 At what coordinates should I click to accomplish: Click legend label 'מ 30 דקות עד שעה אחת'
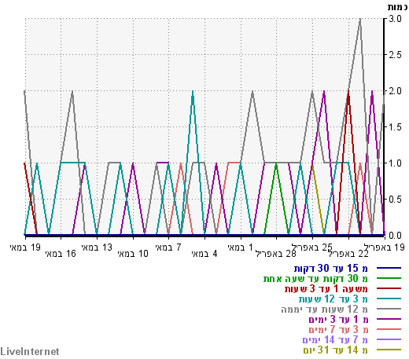[x=315, y=279]
